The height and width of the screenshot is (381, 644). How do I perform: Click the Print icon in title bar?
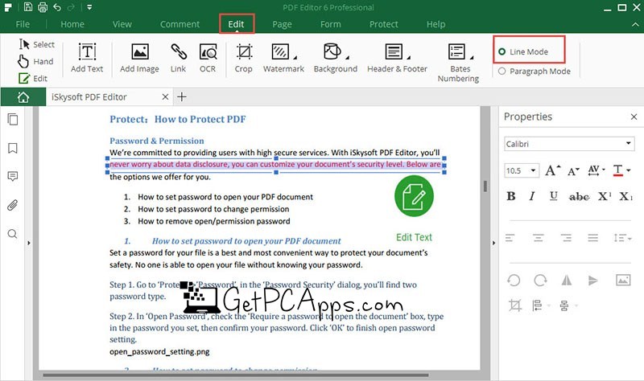(43, 7)
